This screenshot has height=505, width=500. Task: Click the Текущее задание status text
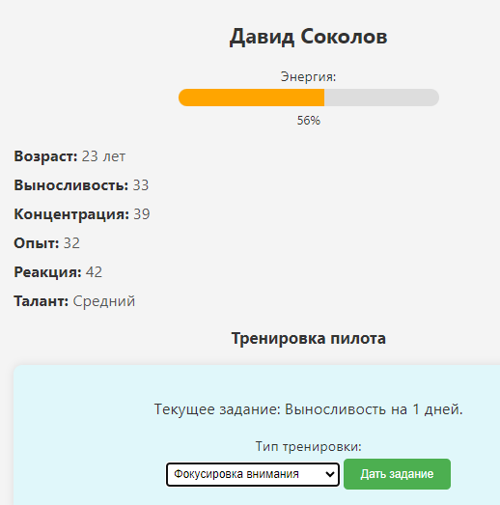pos(309,409)
